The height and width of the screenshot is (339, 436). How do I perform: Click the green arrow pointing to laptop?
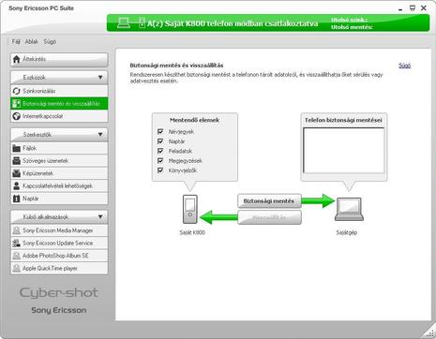[x=319, y=200]
